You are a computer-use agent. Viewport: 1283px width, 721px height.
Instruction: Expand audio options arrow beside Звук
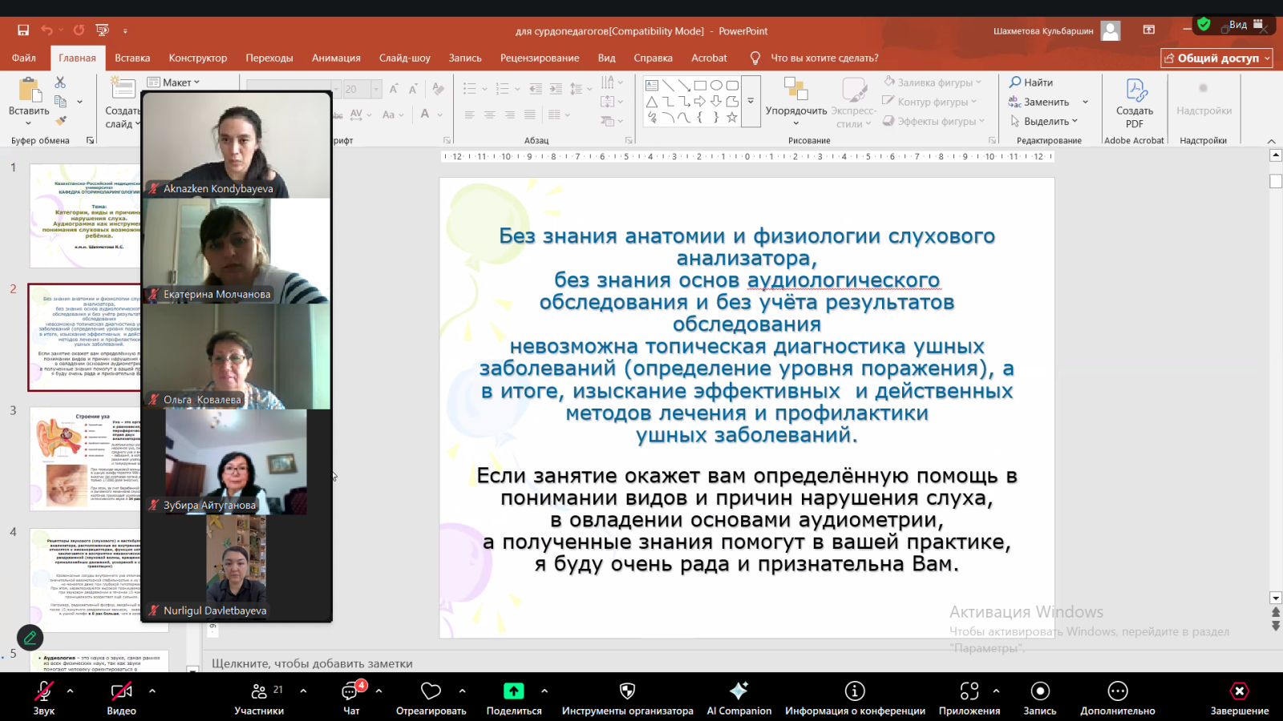click(71, 691)
